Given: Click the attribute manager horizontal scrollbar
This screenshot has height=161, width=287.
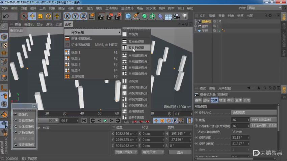Looking at the screenshot, I should [x=225, y=159].
